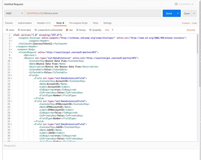Open the Pre-request Script tab
This screenshot has height=160, width=201.
coord(78,23)
